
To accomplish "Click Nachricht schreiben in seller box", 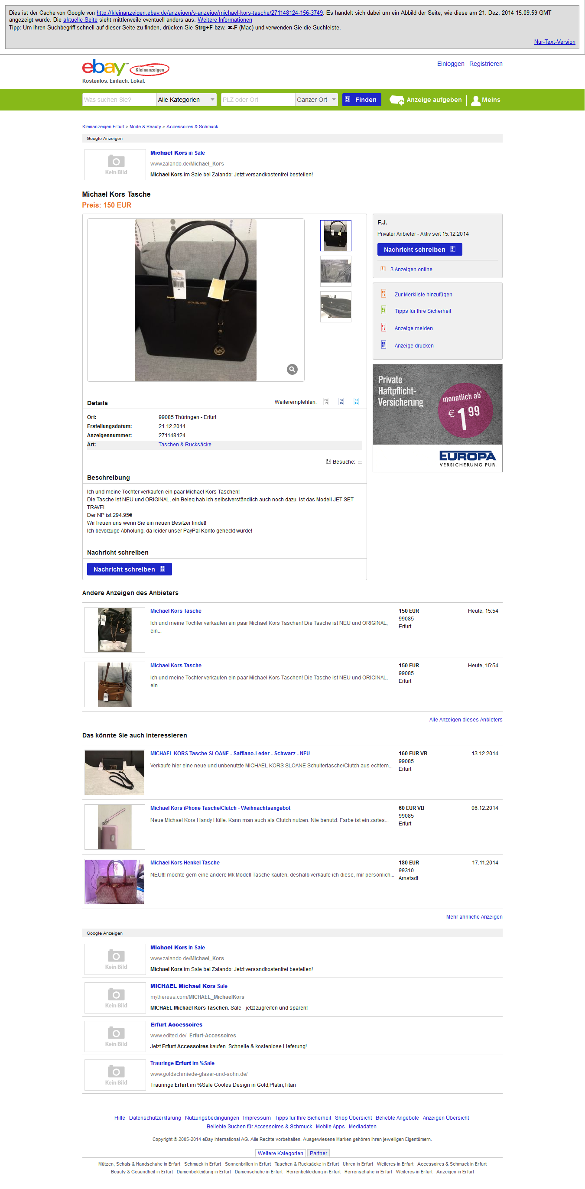I will 419,249.
